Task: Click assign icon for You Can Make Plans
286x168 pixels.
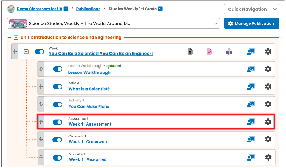Action: [251, 104]
